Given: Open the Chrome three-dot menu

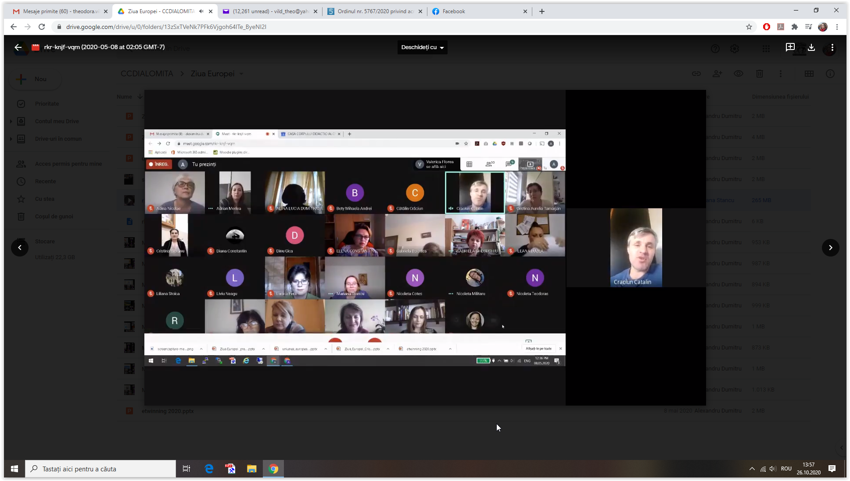Looking at the screenshot, I should tap(837, 27).
